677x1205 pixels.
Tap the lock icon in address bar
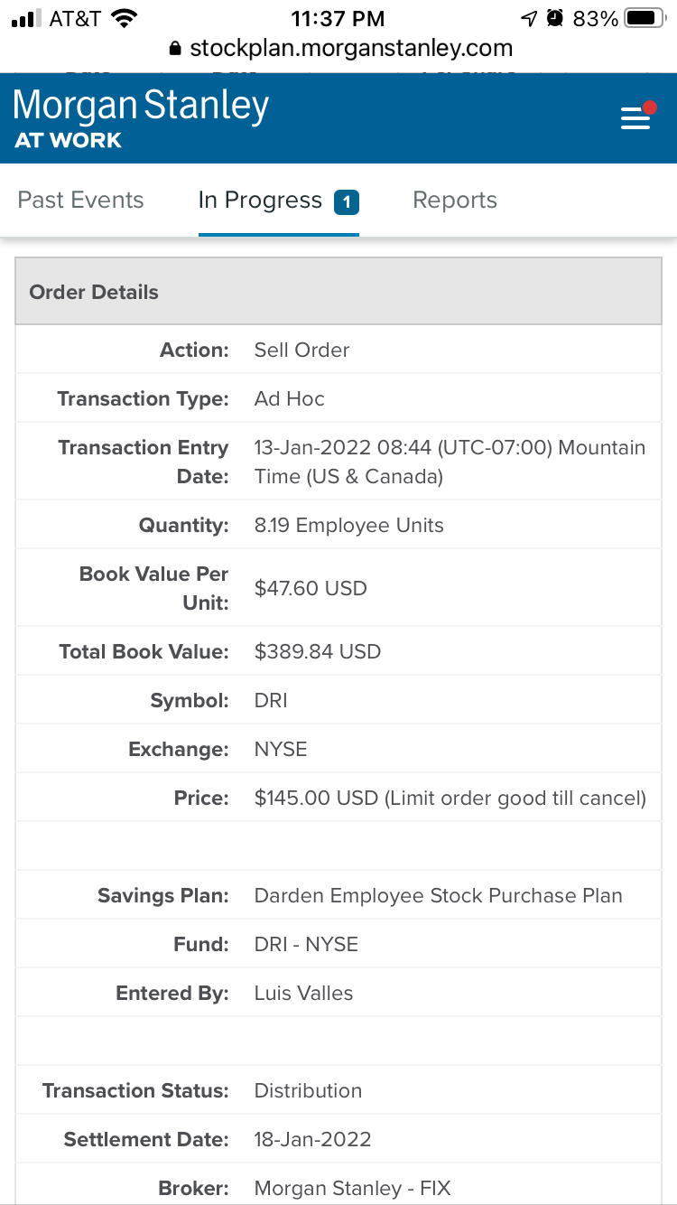[x=175, y=49]
